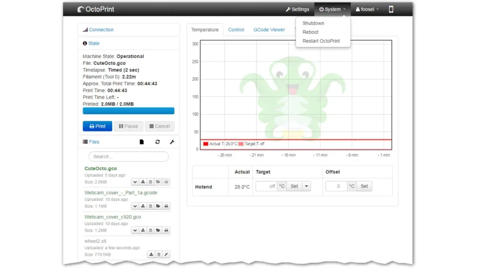
Task: Expand additional info for Webcam_cover_c920.gco
Action: 135,230
